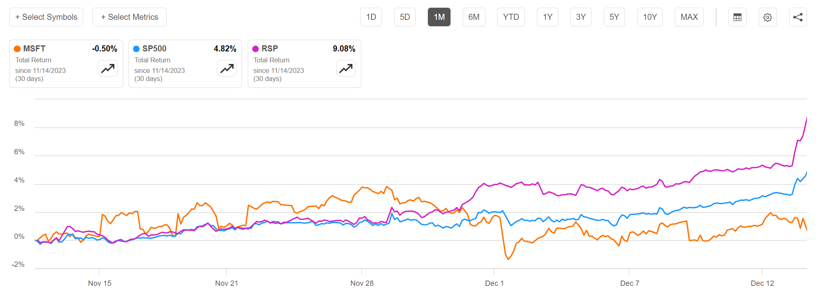Choose the 1Y range button
Viewport: 820px width, 302px height.
(547, 17)
